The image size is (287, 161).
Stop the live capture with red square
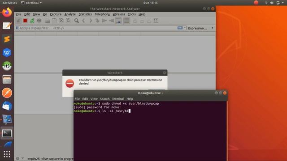tap(25, 21)
